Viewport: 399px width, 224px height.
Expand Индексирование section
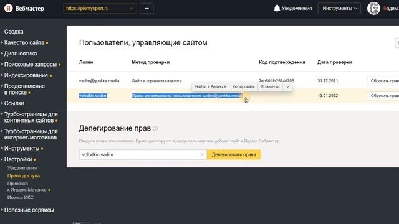tap(26, 75)
